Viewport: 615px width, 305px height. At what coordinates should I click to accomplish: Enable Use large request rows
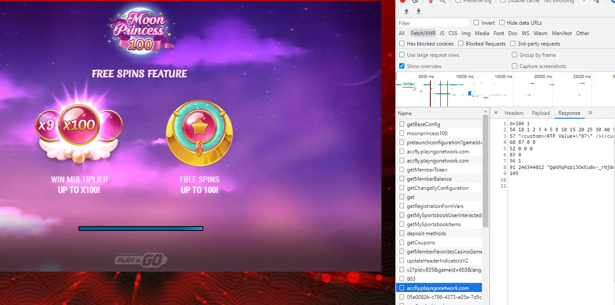[x=402, y=55]
